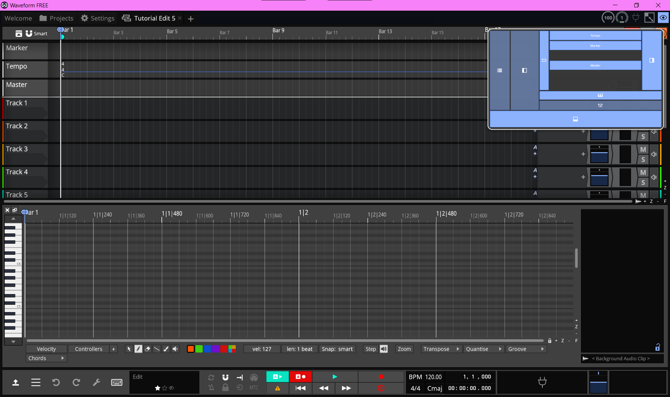Expand the Chords dropdown menu
Viewport: 670px width, 397px height.
46,358
